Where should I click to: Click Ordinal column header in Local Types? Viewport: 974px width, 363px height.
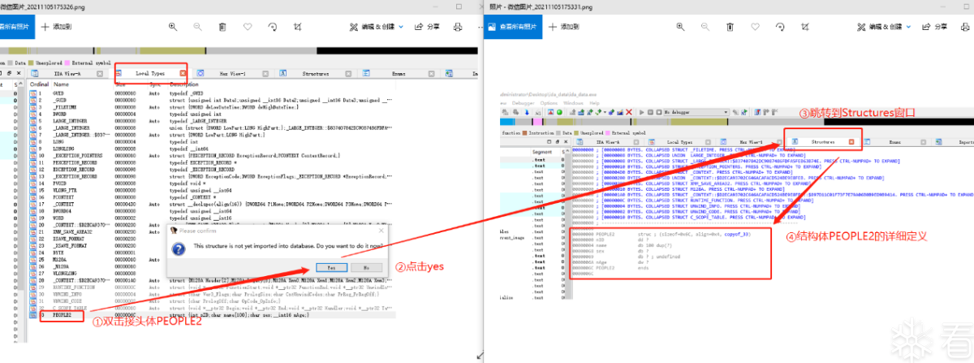pyautogui.click(x=39, y=84)
